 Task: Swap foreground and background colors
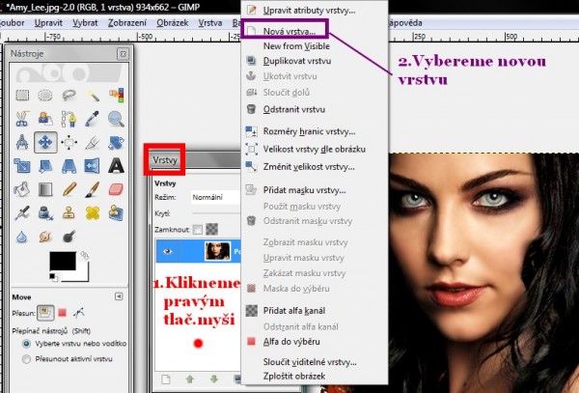tap(85, 255)
